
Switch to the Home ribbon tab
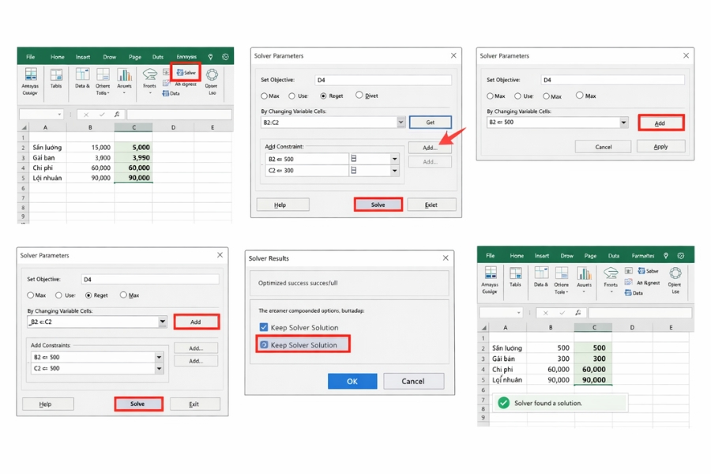coord(58,58)
